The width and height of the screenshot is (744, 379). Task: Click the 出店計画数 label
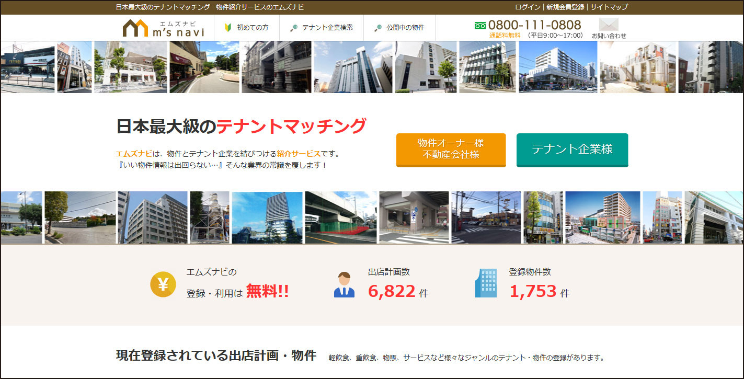388,272
